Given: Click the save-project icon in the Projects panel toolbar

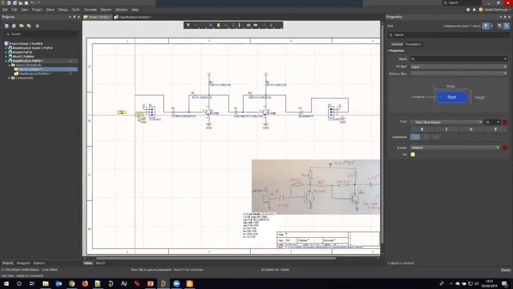Looking at the screenshot, I should (6, 26).
